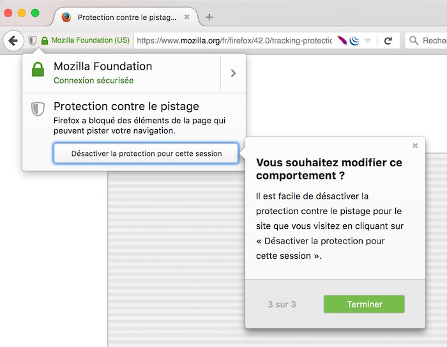Click the back navigation arrow

[x=13, y=41]
